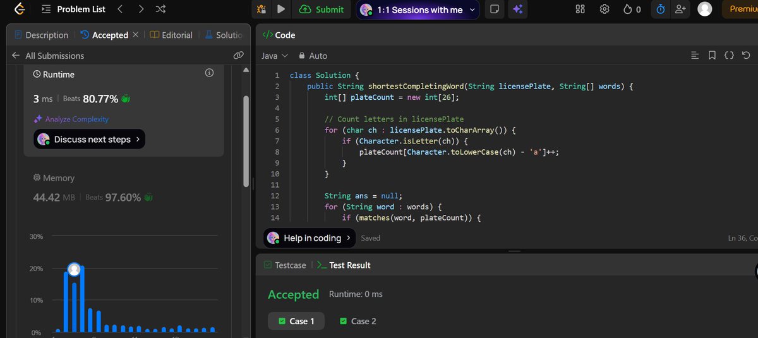This screenshot has width=758, height=338.
Task: Click the avatar marker on runtime chart
Action: [74, 270]
